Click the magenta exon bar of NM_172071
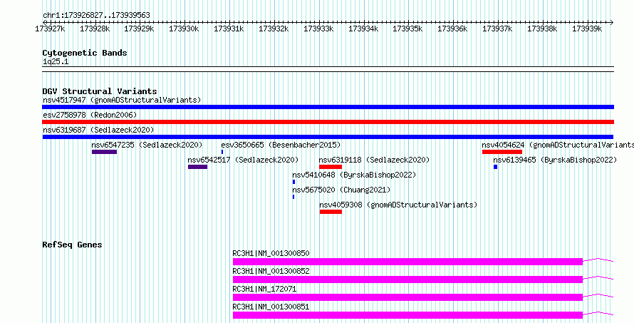Image resolution: width=634 pixels, height=323 pixels. (x=407, y=297)
